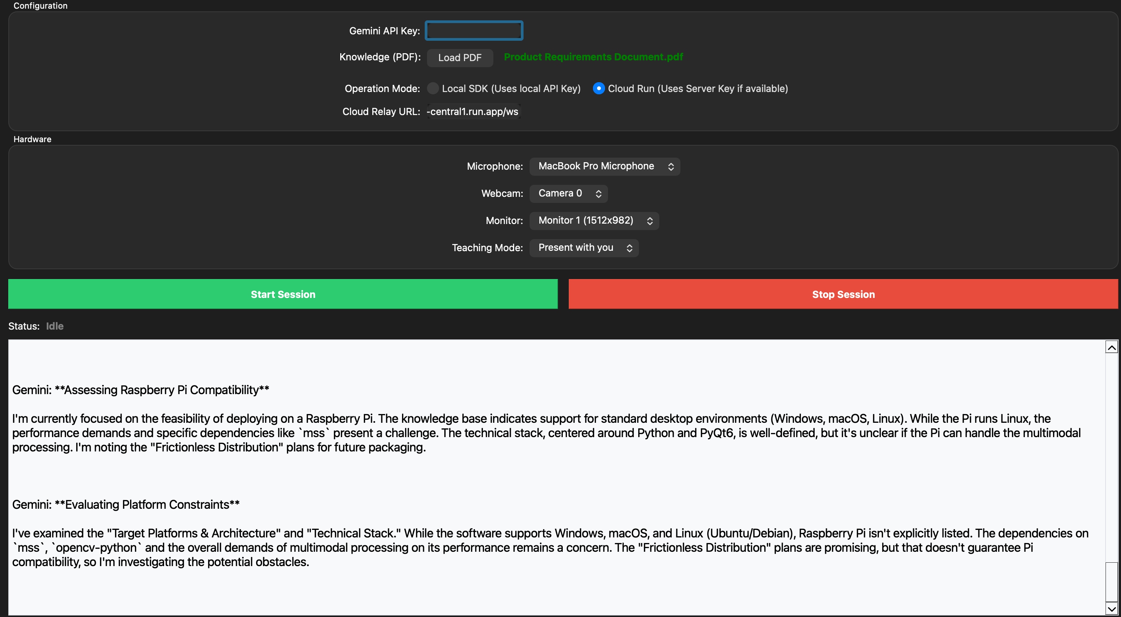
Task: Click the scroll up arrow in log
Action: point(1112,347)
